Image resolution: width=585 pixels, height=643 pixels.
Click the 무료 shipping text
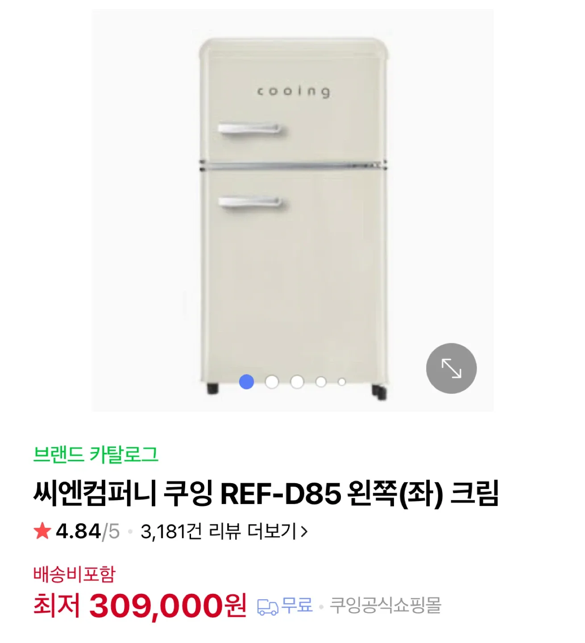[x=297, y=605]
